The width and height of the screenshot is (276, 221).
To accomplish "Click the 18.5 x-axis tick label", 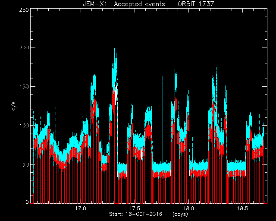I will click(242, 208).
